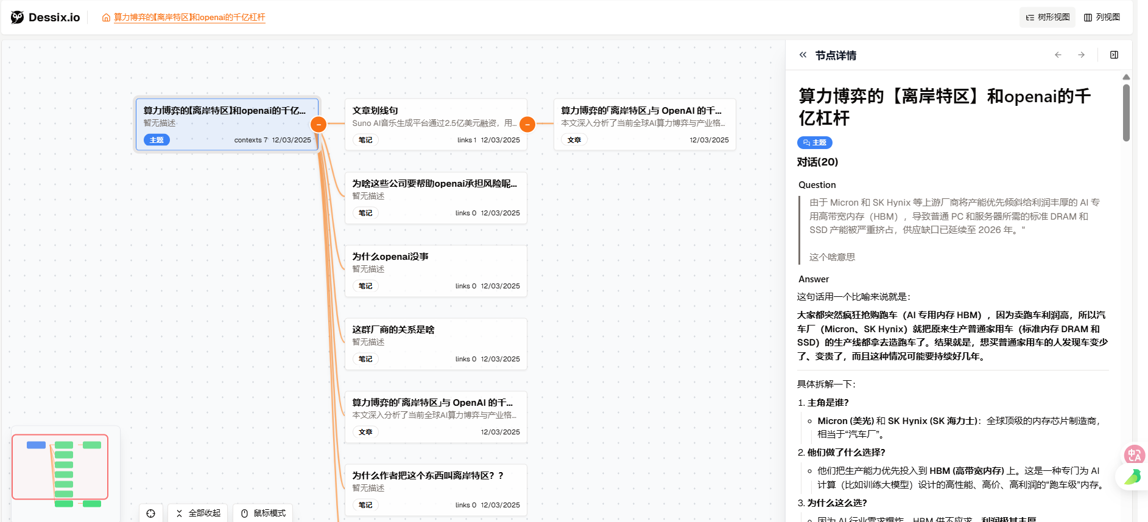Collapse the node details panel with double chevron
This screenshot has width=1148, height=522.
point(803,55)
